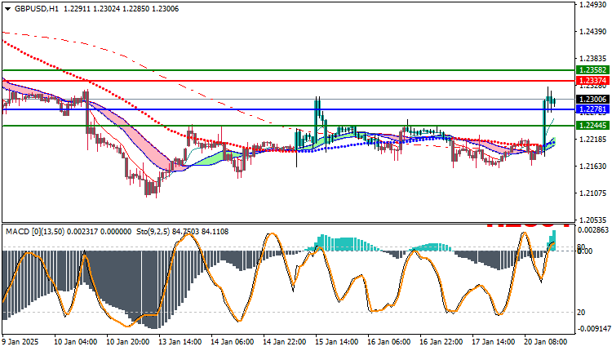Click the 14 Jan 06:00 time label
The width and height of the screenshot is (612, 351).
pyautogui.click(x=233, y=342)
